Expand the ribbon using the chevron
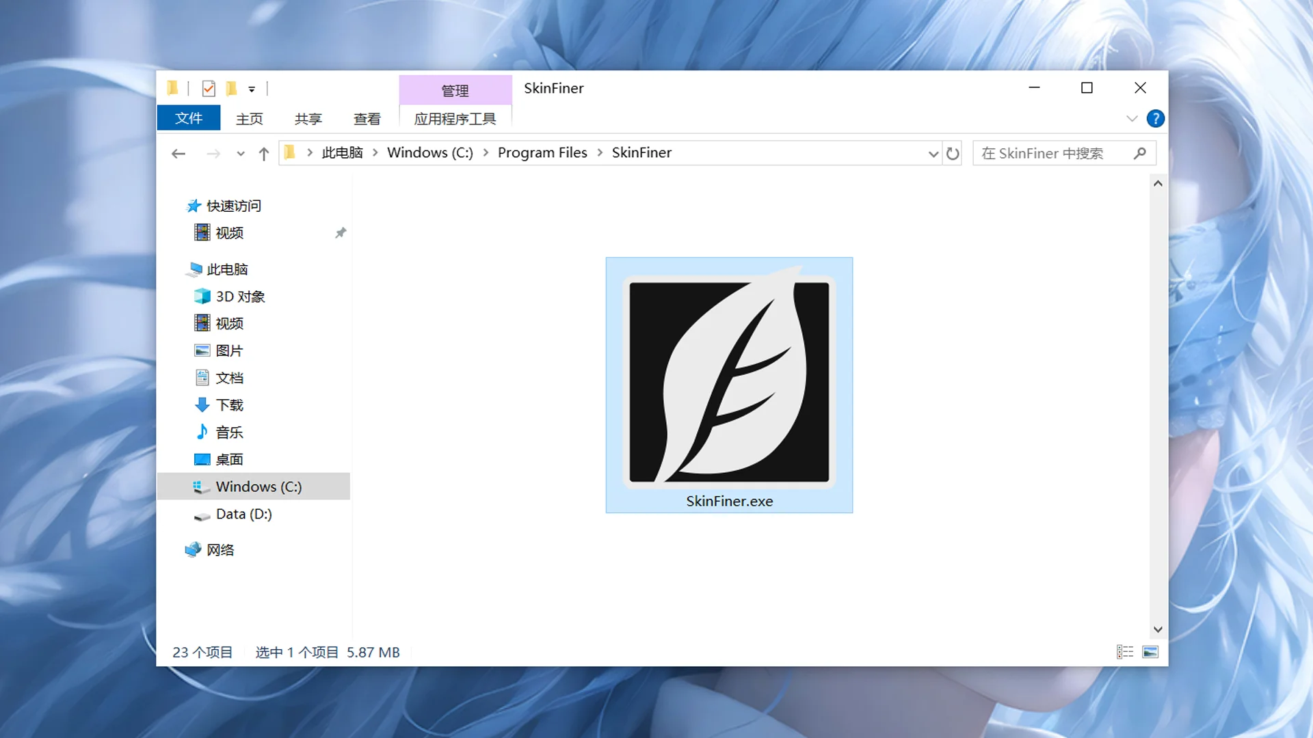This screenshot has width=1313, height=738. point(1132,119)
